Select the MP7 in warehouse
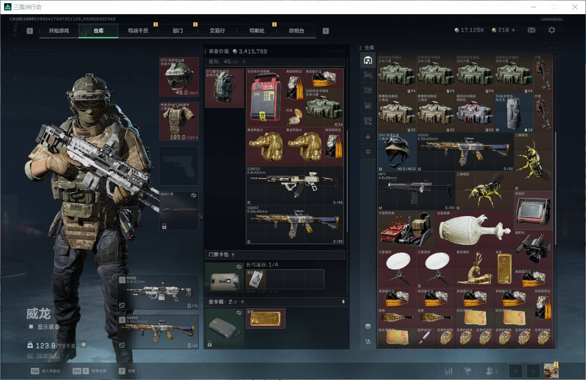586x380 pixels. click(x=416, y=191)
